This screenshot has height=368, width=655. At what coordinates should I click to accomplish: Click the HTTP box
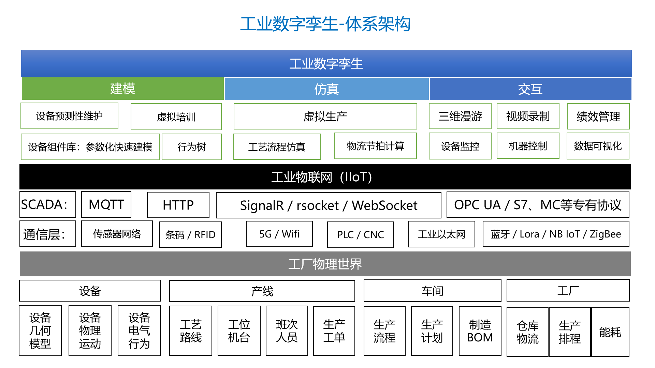[178, 205]
